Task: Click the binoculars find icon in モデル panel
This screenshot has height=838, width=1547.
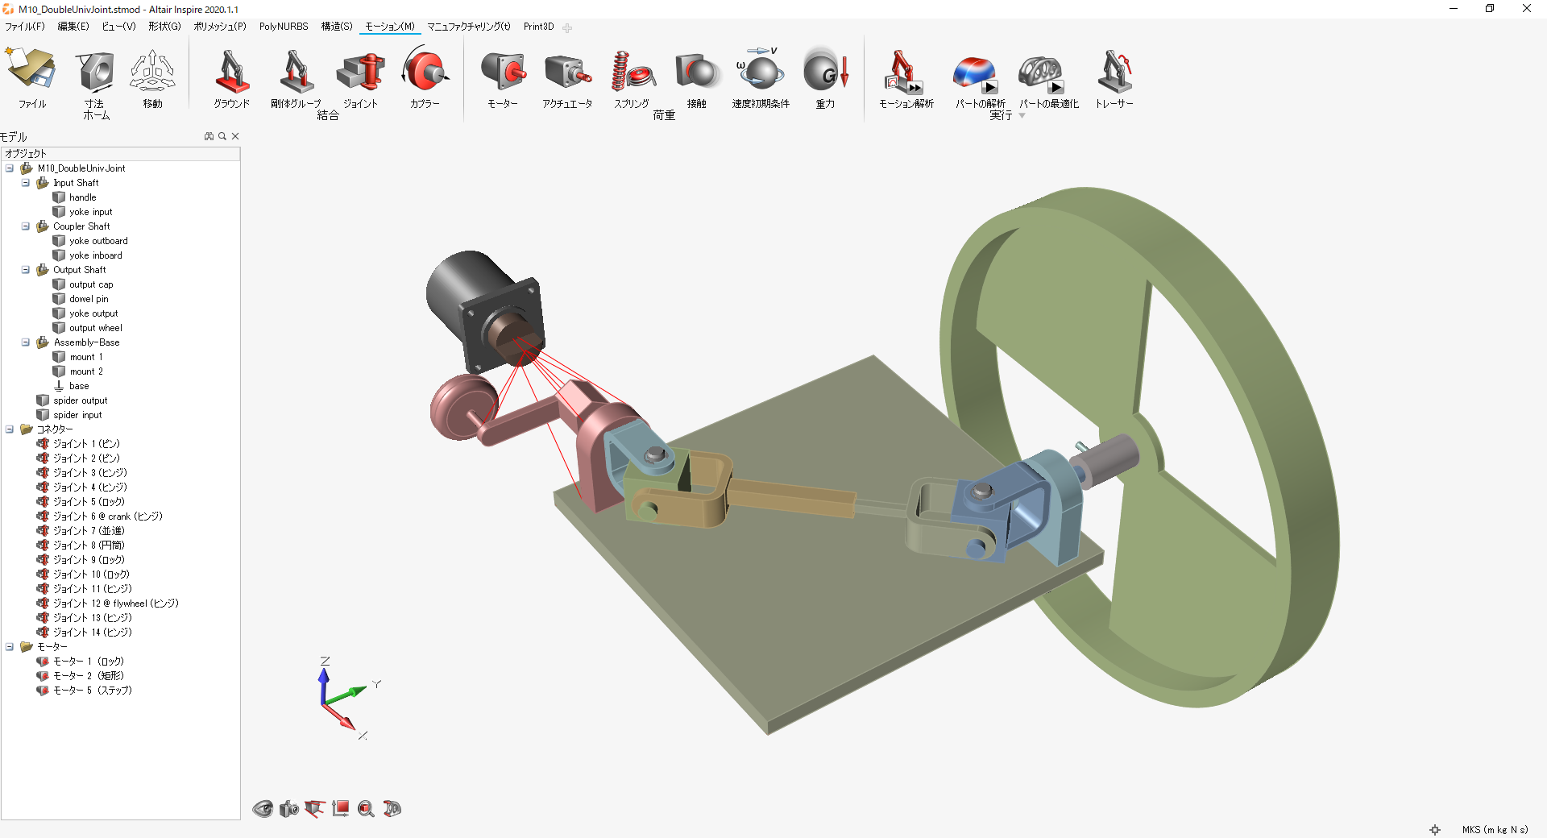Action: coord(209,136)
